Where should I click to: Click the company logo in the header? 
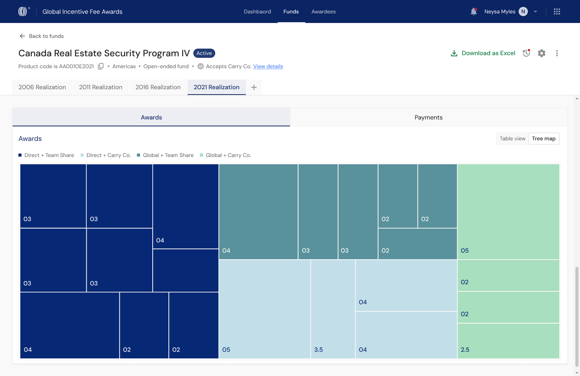tap(23, 11)
